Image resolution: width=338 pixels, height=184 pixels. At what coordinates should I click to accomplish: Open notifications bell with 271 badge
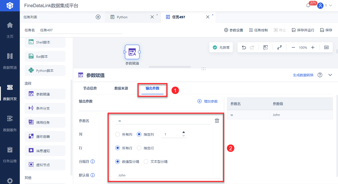point(308,5)
